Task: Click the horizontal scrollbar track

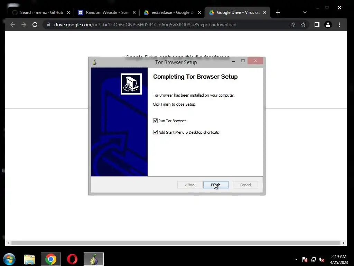Action: 176,243
